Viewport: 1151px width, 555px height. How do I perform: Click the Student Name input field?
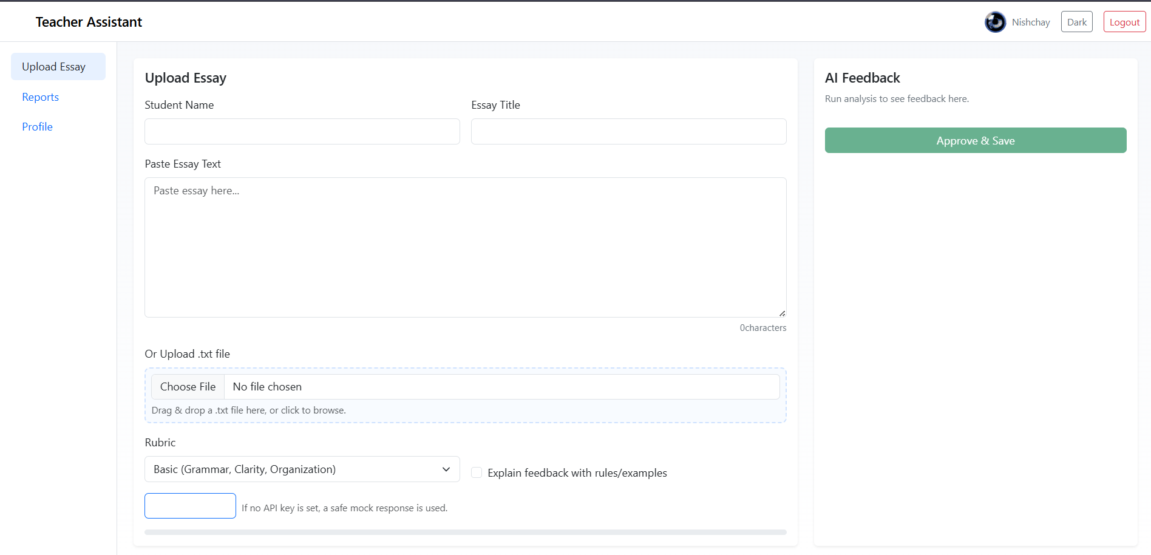point(302,131)
